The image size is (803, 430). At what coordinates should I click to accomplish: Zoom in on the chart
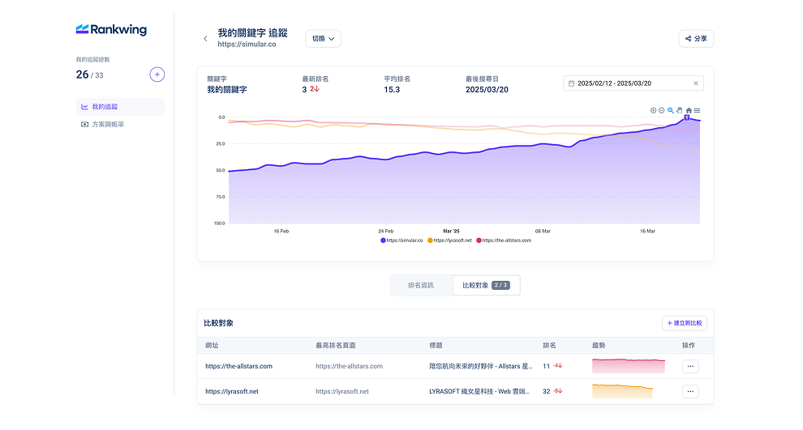pyautogui.click(x=654, y=110)
